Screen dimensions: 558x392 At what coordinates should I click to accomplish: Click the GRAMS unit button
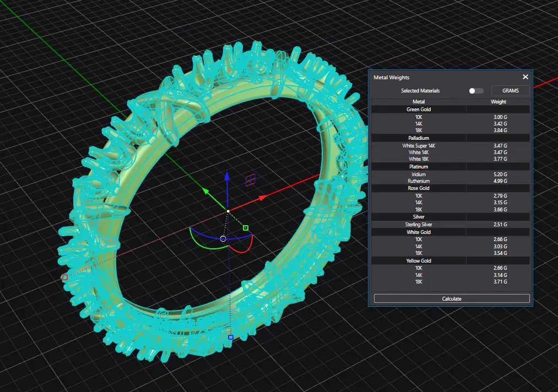pyautogui.click(x=510, y=91)
